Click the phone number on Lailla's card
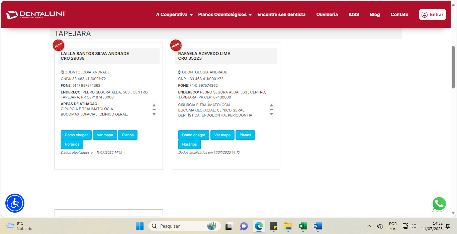Viewport: 457px width, 234px height. click(86, 85)
